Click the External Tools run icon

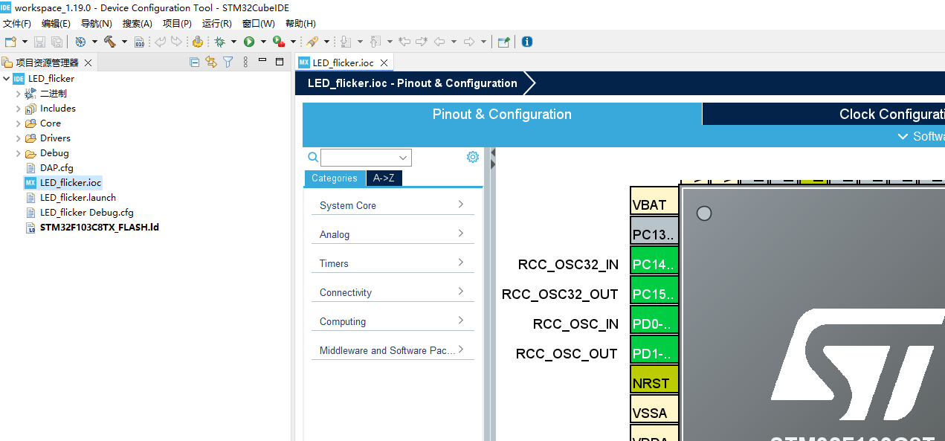279,42
